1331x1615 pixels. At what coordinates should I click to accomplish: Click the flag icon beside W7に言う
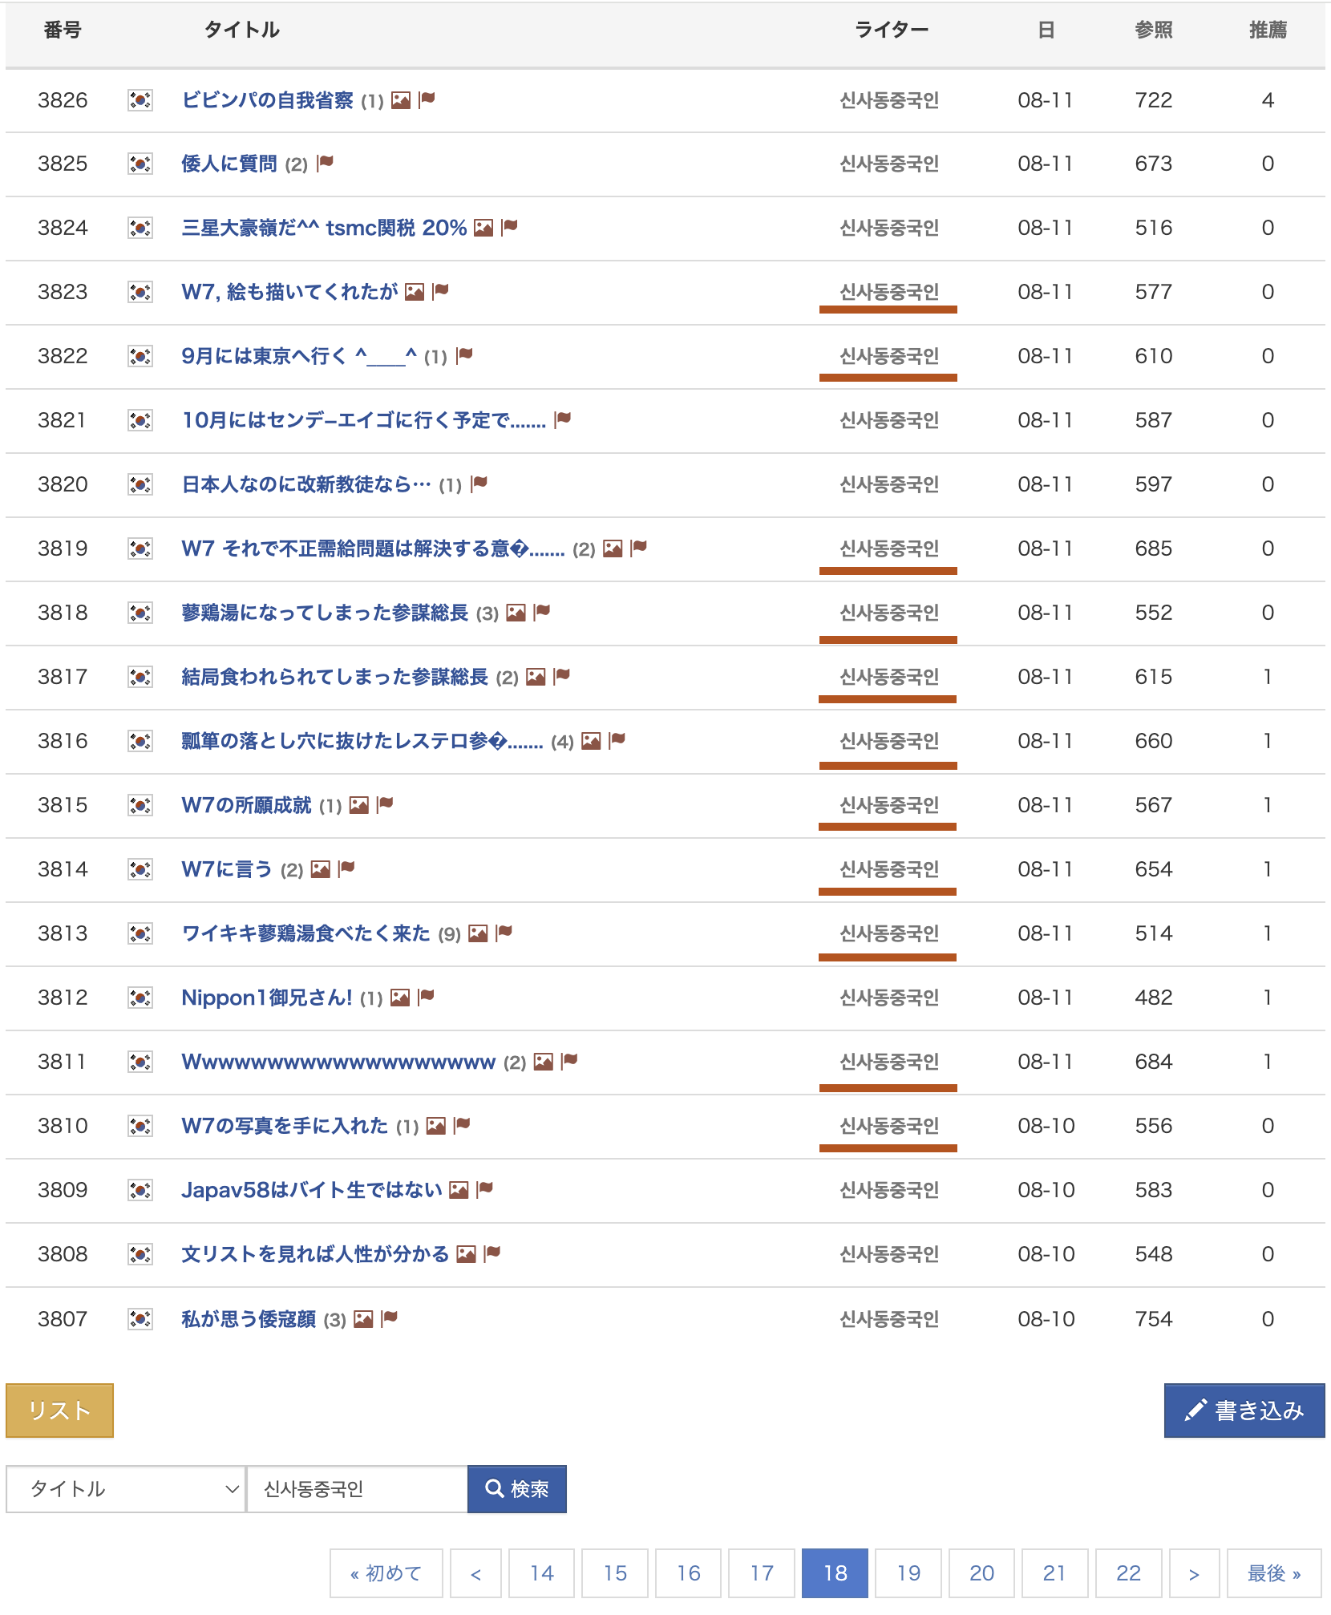(x=347, y=869)
